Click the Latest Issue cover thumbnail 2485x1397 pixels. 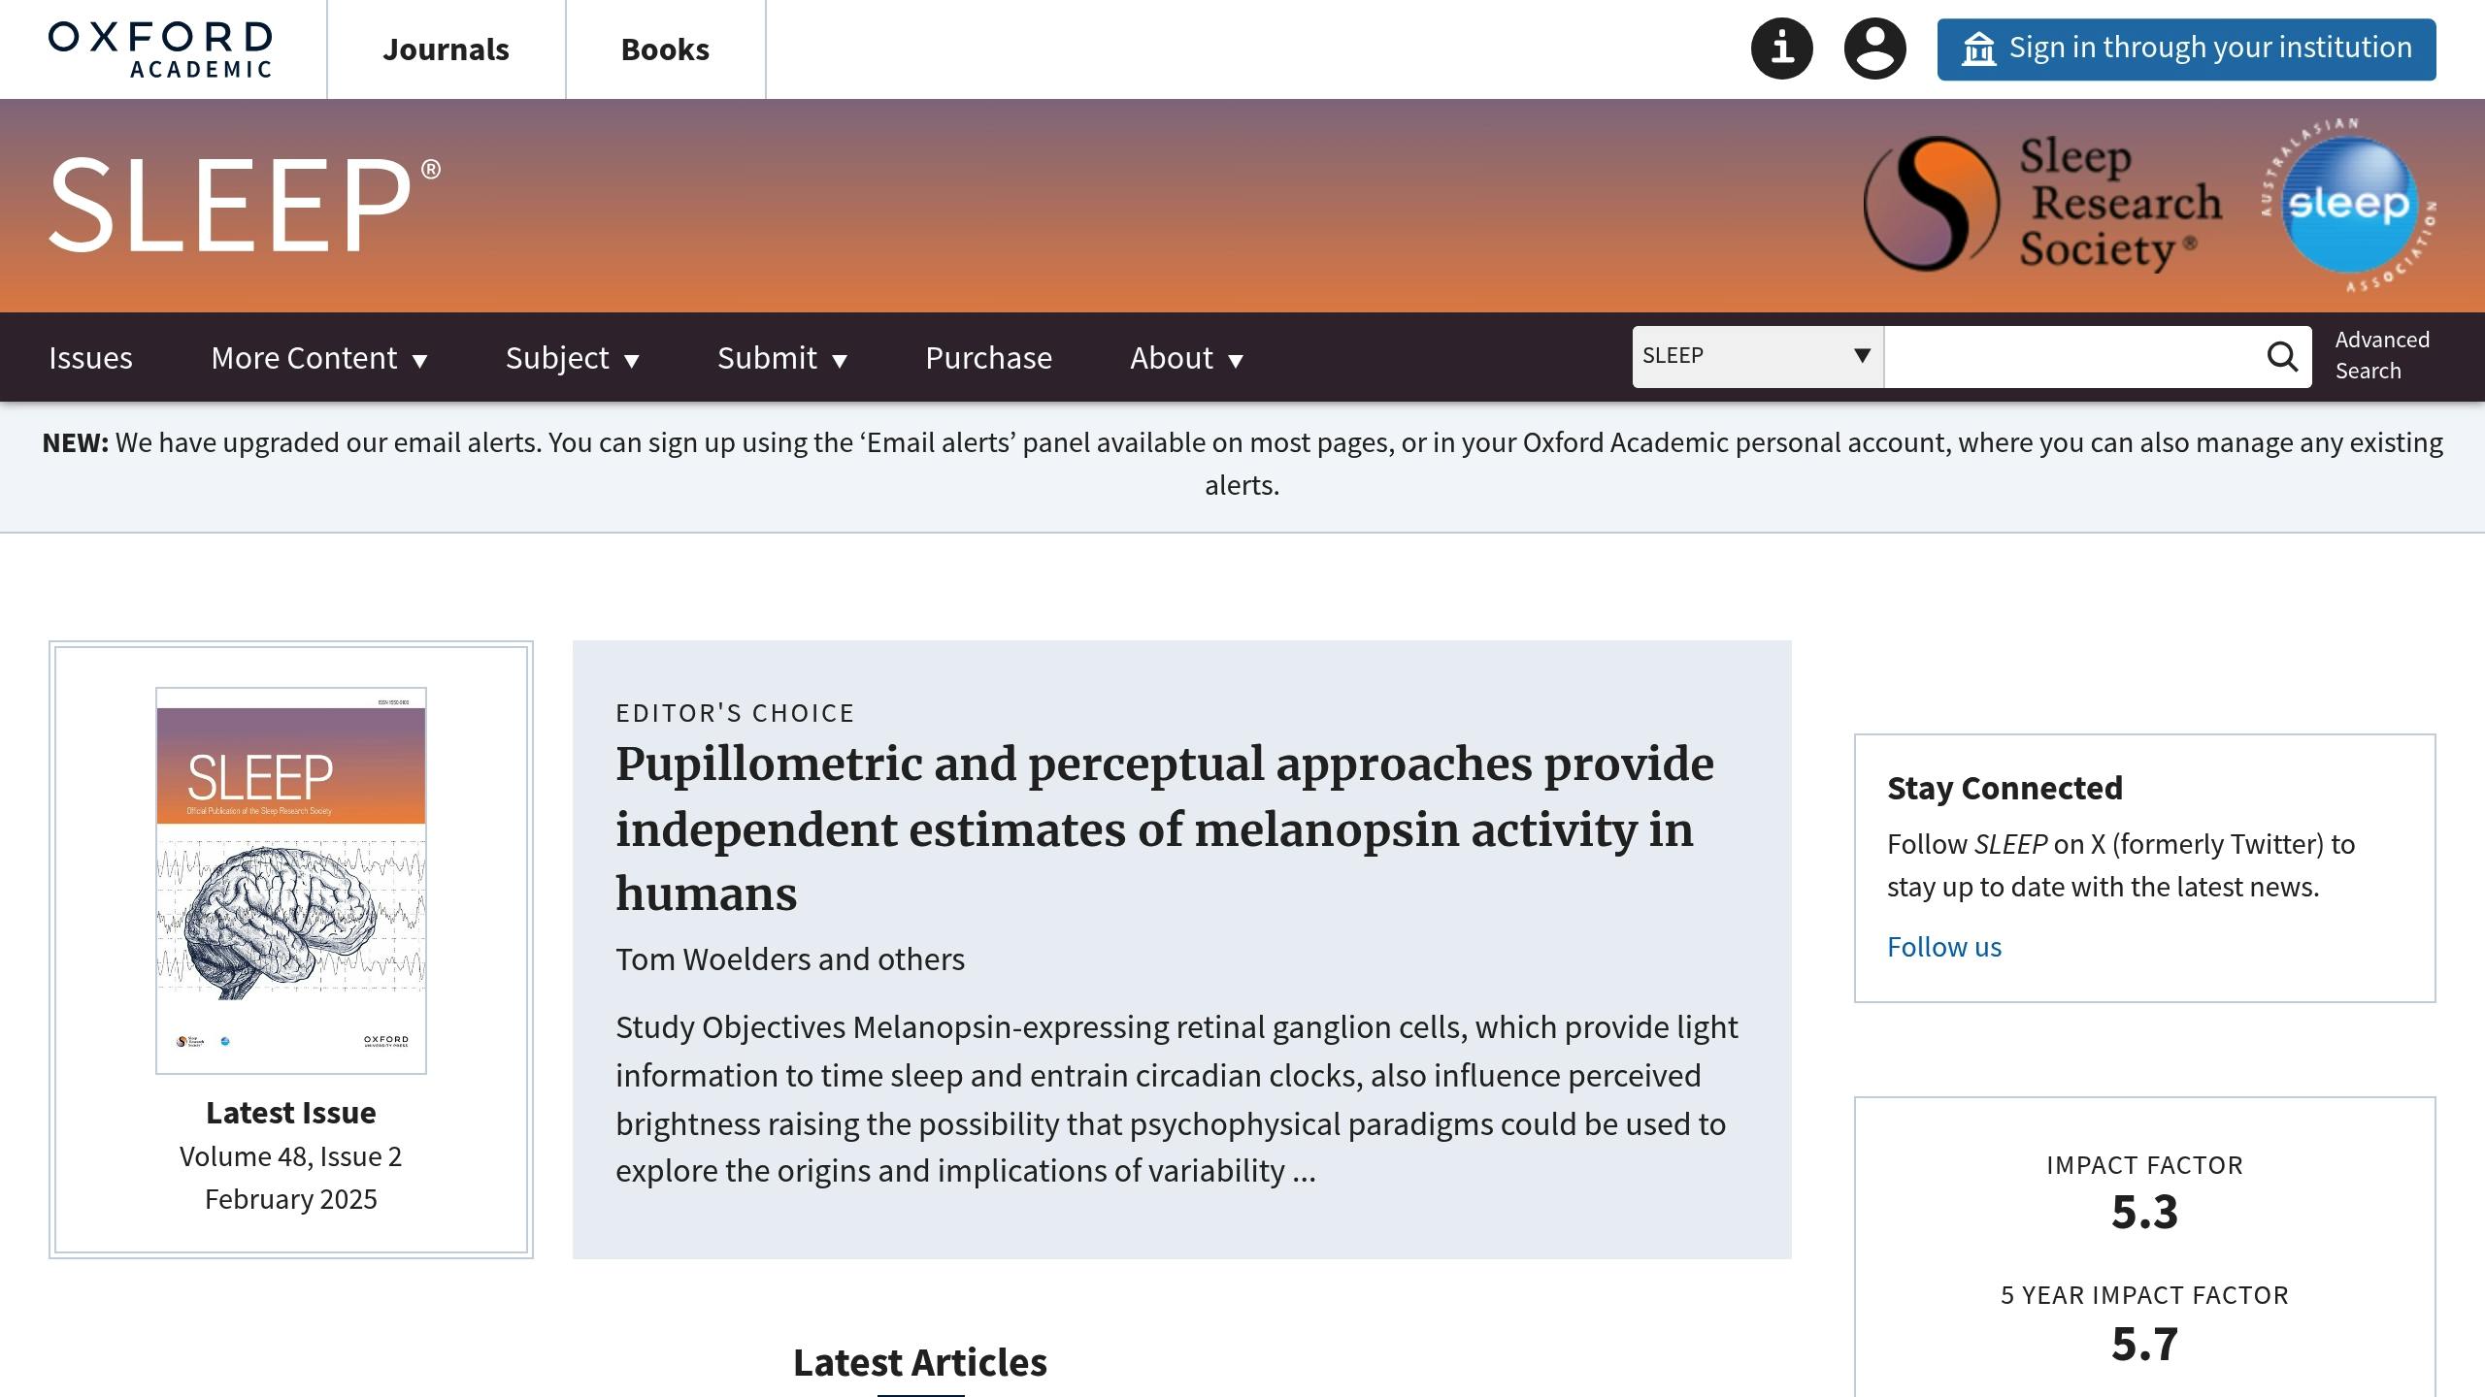pyautogui.click(x=291, y=881)
